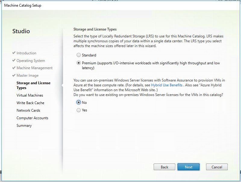
Task: Proceed with the Next button
Action: 189,167
